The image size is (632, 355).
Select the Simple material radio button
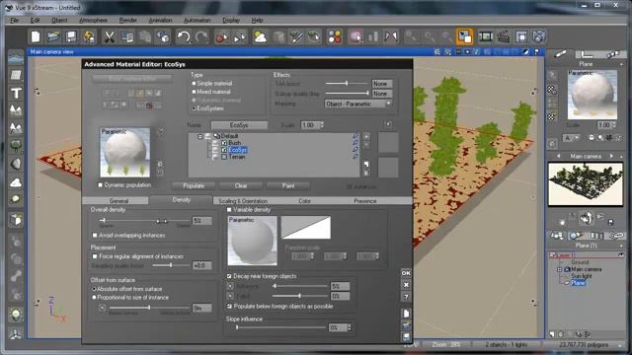pos(194,83)
